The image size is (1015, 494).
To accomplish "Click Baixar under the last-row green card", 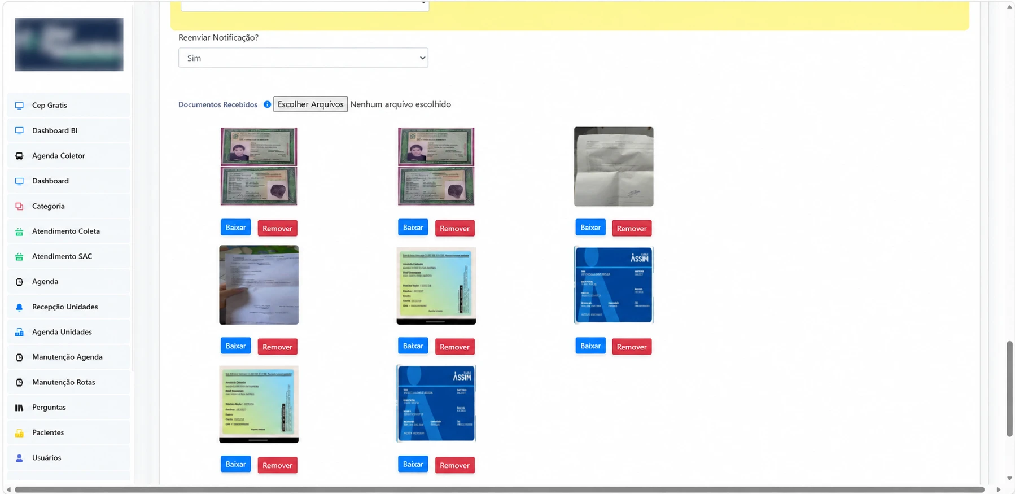I will point(235,465).
